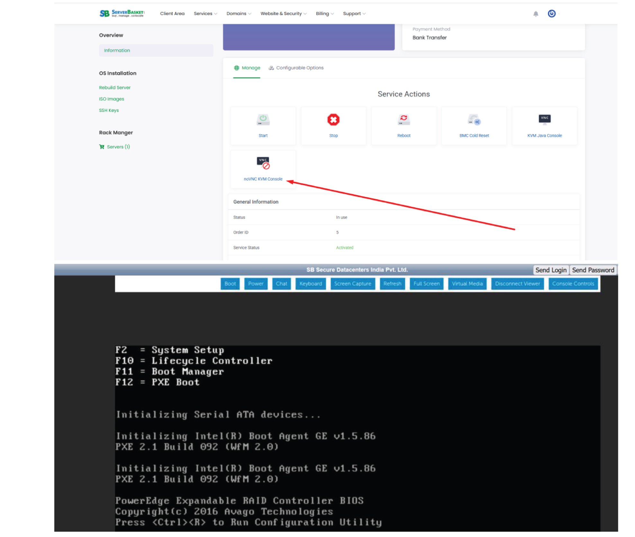635x537 pixels.
Task: Open the KVM Java Console
Action: point(544,125)
